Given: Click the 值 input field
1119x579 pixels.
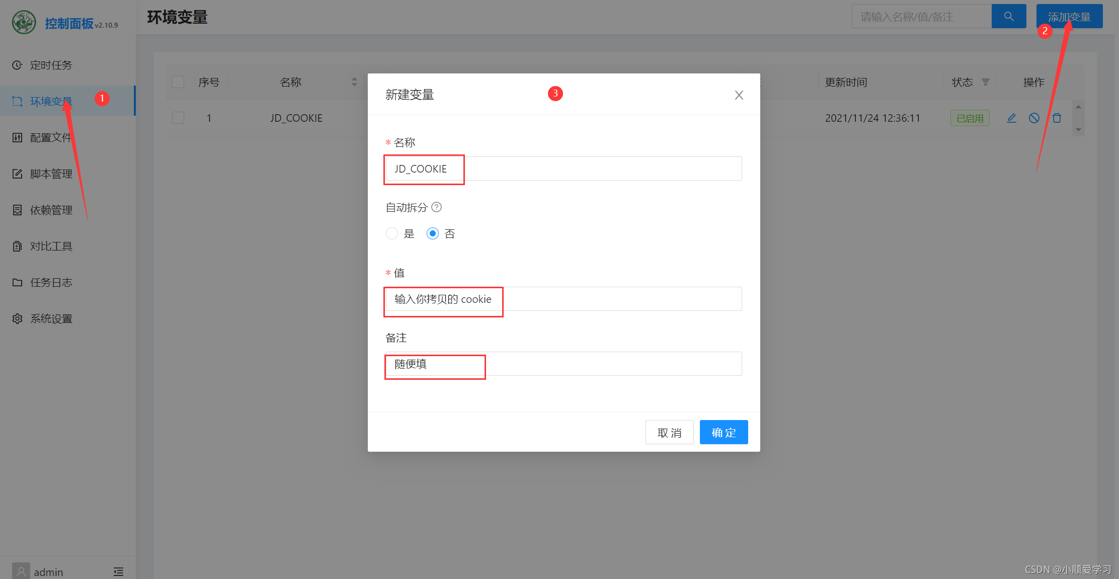Looking at the screenshot, I should pyautogui.click(x=564, y=299).
